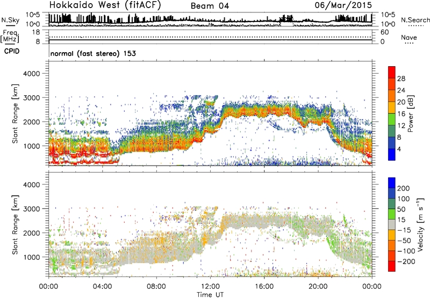Select the bright blue bottom segment of power colorbar
This screenshot has height=298, width=430.
coord(392,155)
